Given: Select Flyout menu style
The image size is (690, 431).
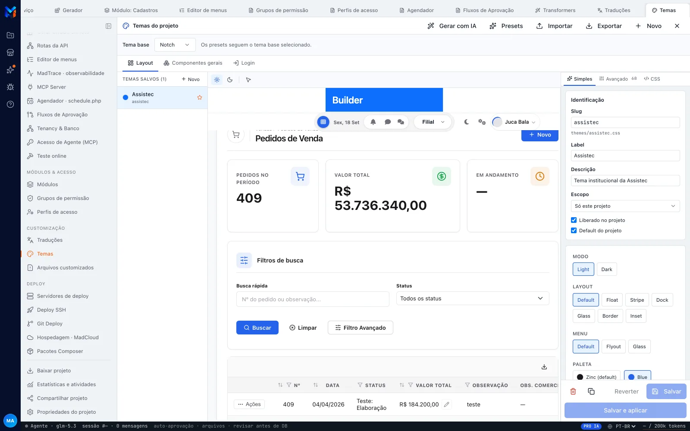Looking at the screenshot, I should (x=613, y=347).
